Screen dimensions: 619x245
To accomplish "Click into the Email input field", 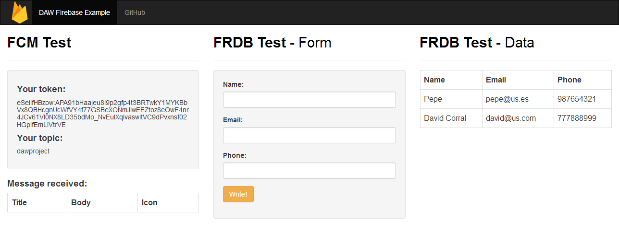I will click(309, 135).
